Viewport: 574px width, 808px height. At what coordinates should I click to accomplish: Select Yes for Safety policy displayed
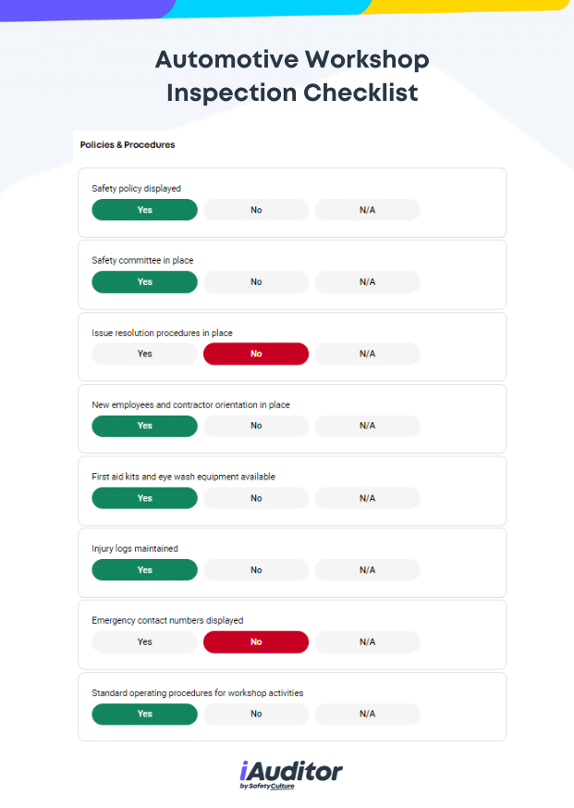pyautogui.click(x=145, y=210)
